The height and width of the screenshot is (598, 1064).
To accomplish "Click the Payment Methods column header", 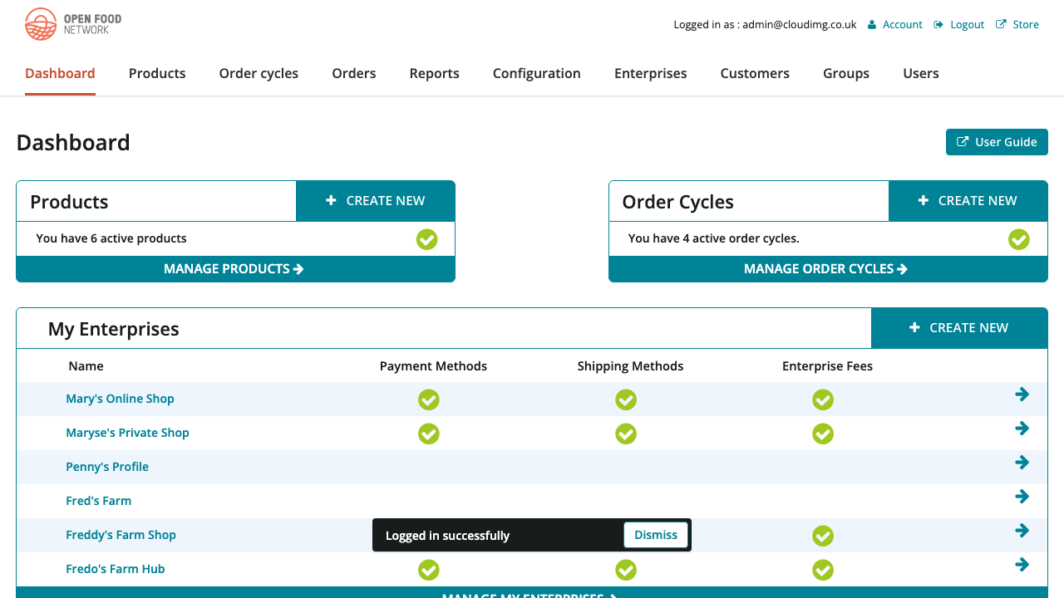I will tap(433, 366).
